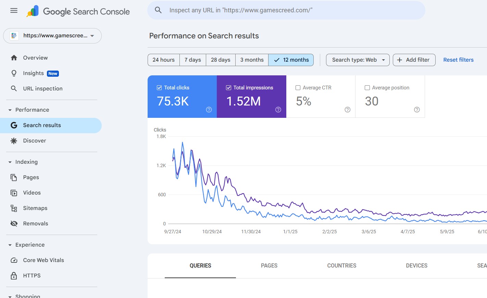Enable the Average CTR checkbox

coord(298,87)
